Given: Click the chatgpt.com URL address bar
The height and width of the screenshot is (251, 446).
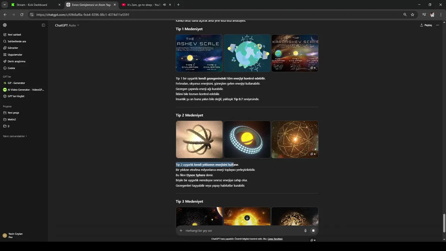Looking at the screenshot, I should click(83, 15).
